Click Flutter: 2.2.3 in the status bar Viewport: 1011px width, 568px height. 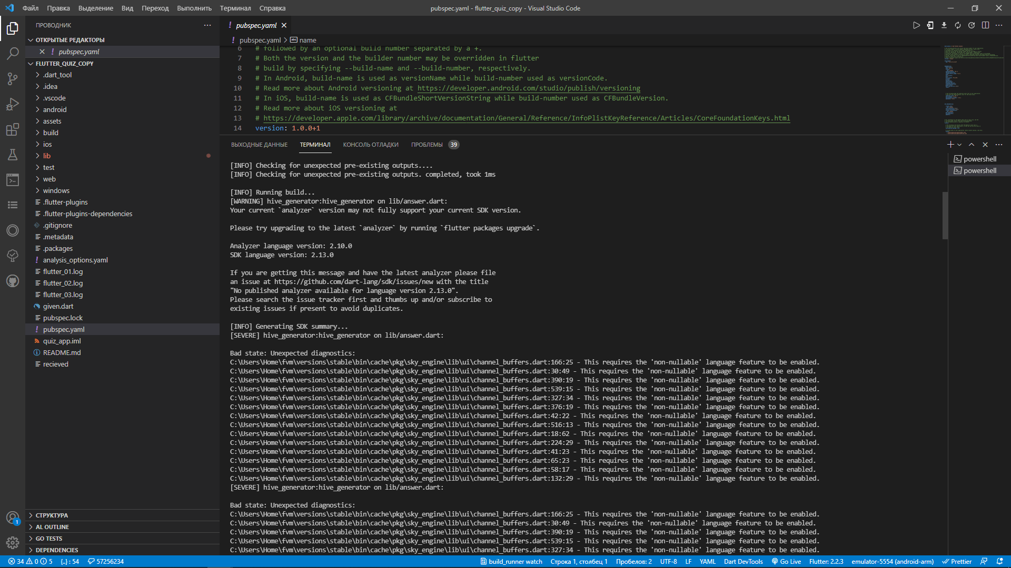tap(828, 561)
